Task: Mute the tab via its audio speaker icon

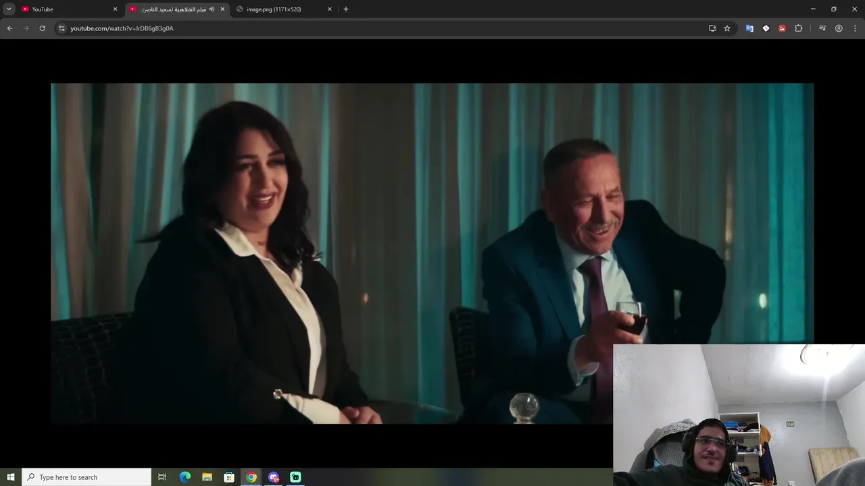Action: click(x=212, y=9)
